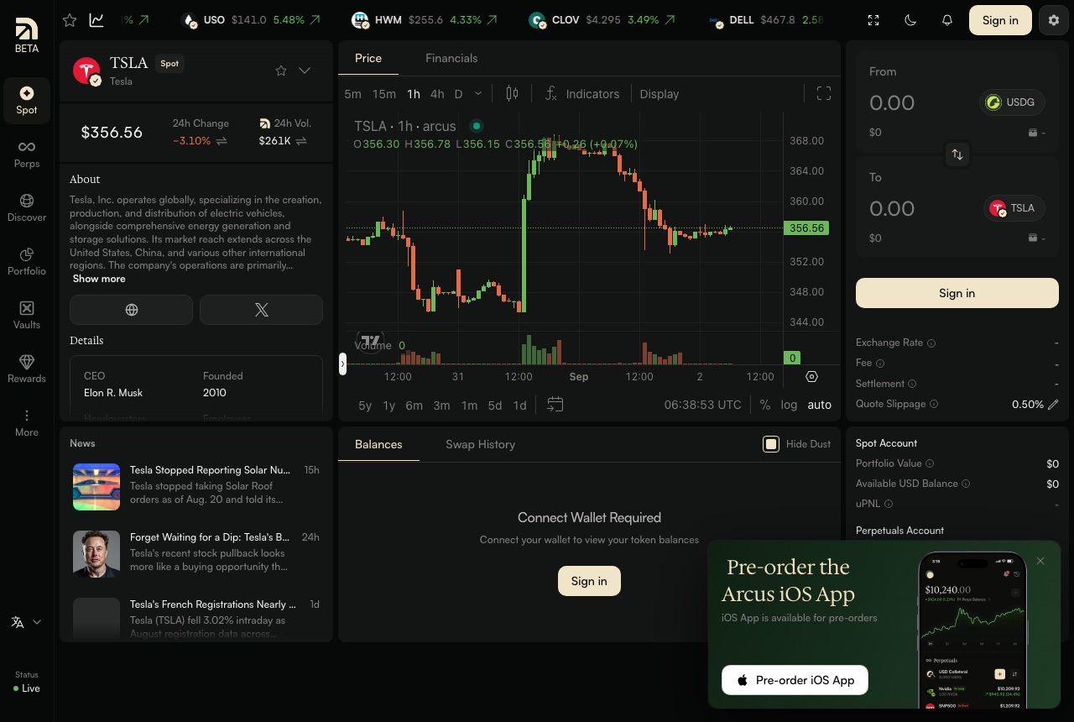Screen dimensions: 1074x722
Task: Set chart range to 5y
Action: coord(365,405)
